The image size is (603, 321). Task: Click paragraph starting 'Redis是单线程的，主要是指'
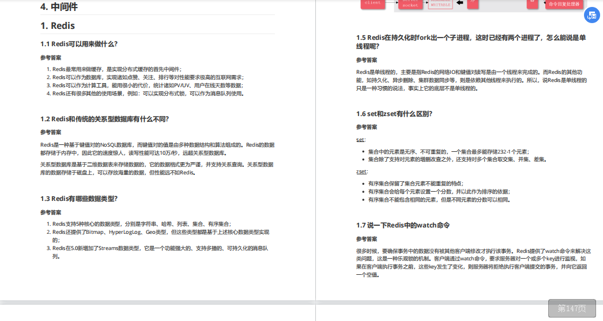(x=472, y=80)
